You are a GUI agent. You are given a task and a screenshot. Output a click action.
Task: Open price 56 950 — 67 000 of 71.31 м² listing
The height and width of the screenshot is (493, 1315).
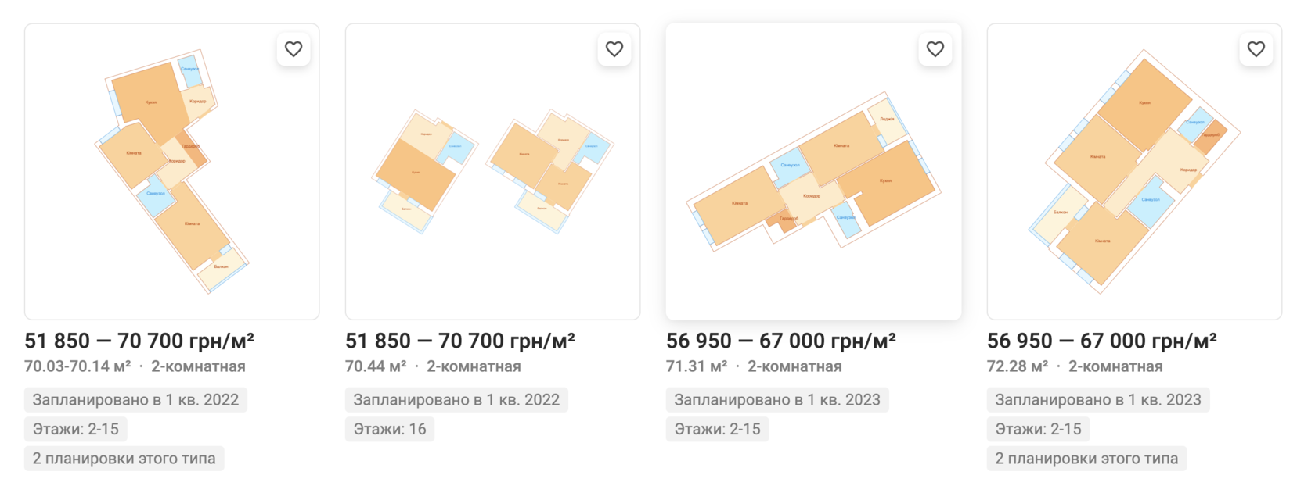pos(781,341)
